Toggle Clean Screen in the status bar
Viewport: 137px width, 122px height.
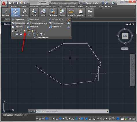tap(130, 119)
